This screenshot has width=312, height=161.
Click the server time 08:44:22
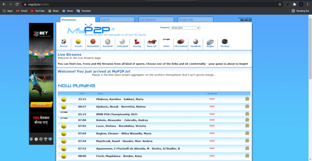246,20
